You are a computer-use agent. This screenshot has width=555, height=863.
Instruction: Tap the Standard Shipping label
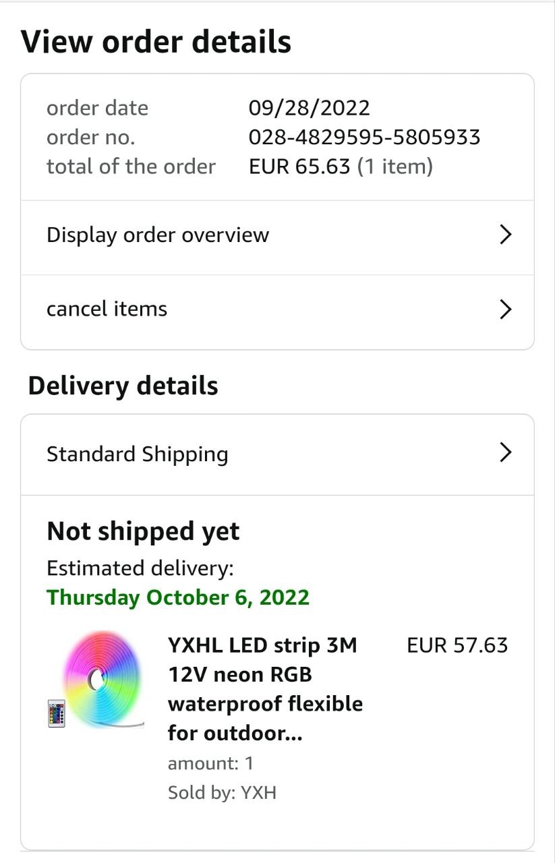click(138, 454)
